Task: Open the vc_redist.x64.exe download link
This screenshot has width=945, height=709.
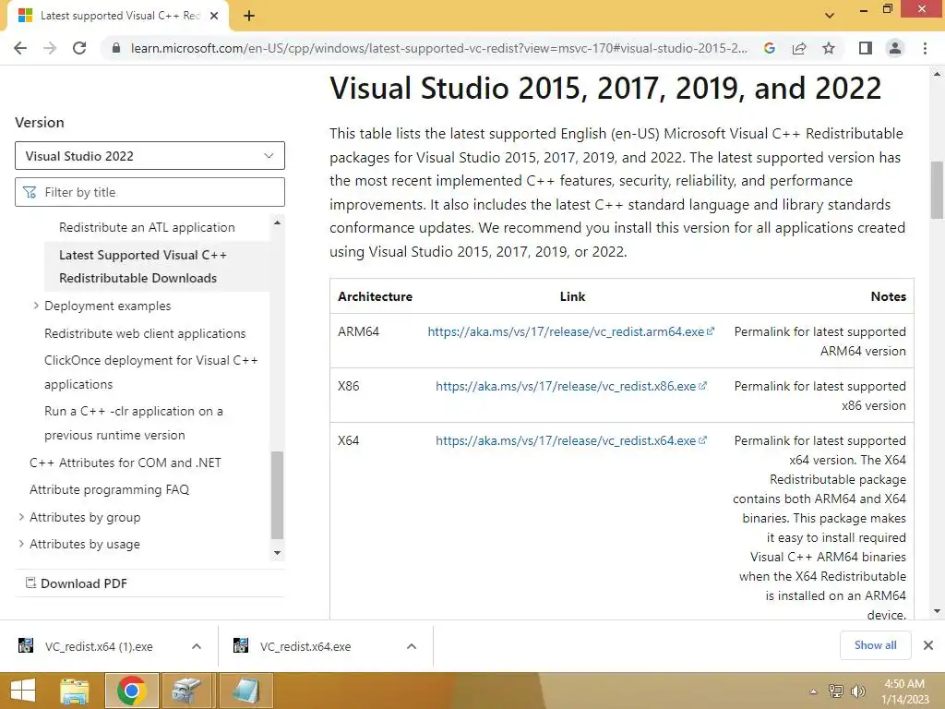Action: click(570, 440)
